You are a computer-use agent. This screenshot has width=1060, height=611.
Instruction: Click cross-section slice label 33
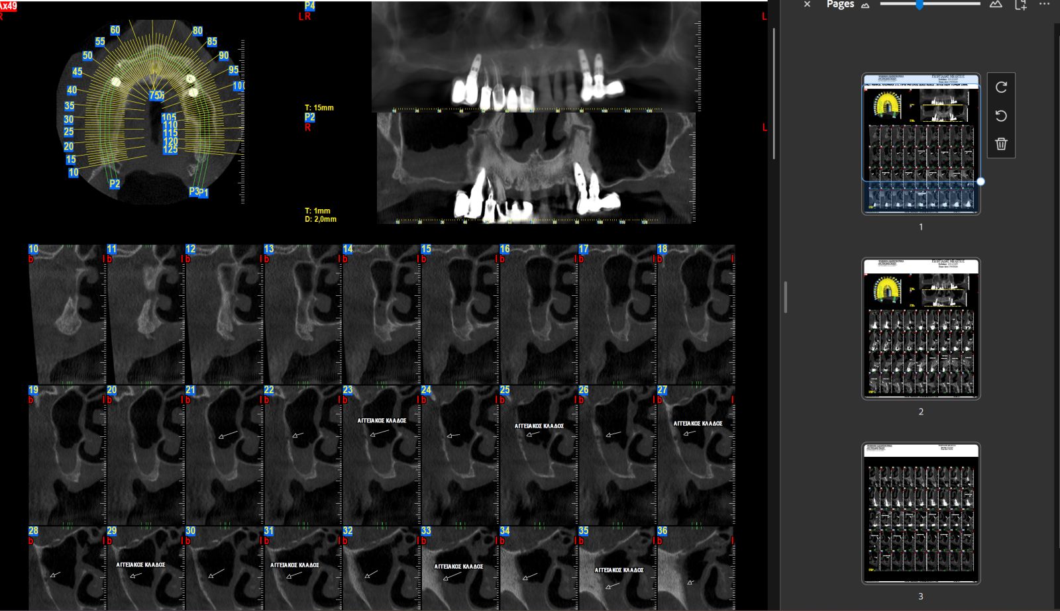[426, 531]
